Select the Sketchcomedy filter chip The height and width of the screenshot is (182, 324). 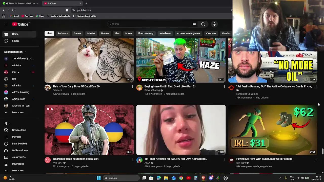tap(146, 33)
